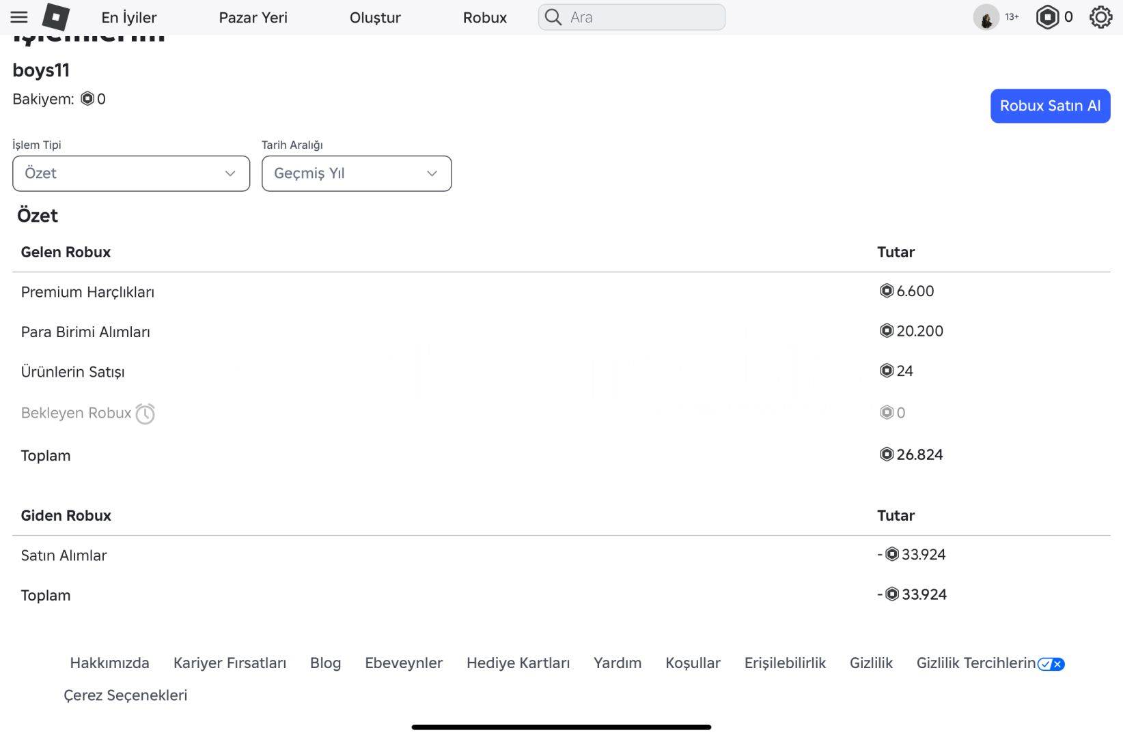Click the search magnifier icon
Image resolution: width=1123 pixels, height=737 pixels.
point(553,17)
